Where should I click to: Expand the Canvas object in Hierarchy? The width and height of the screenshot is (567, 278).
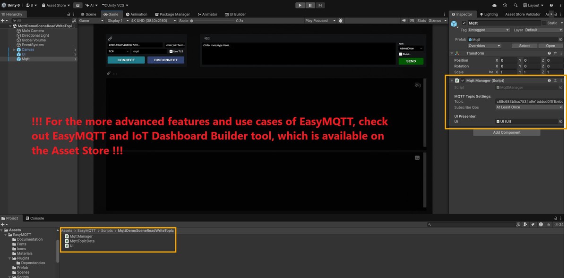pos(14,49)
